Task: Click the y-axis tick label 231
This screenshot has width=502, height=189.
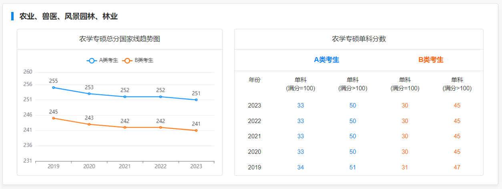Action: pos(28,161)
